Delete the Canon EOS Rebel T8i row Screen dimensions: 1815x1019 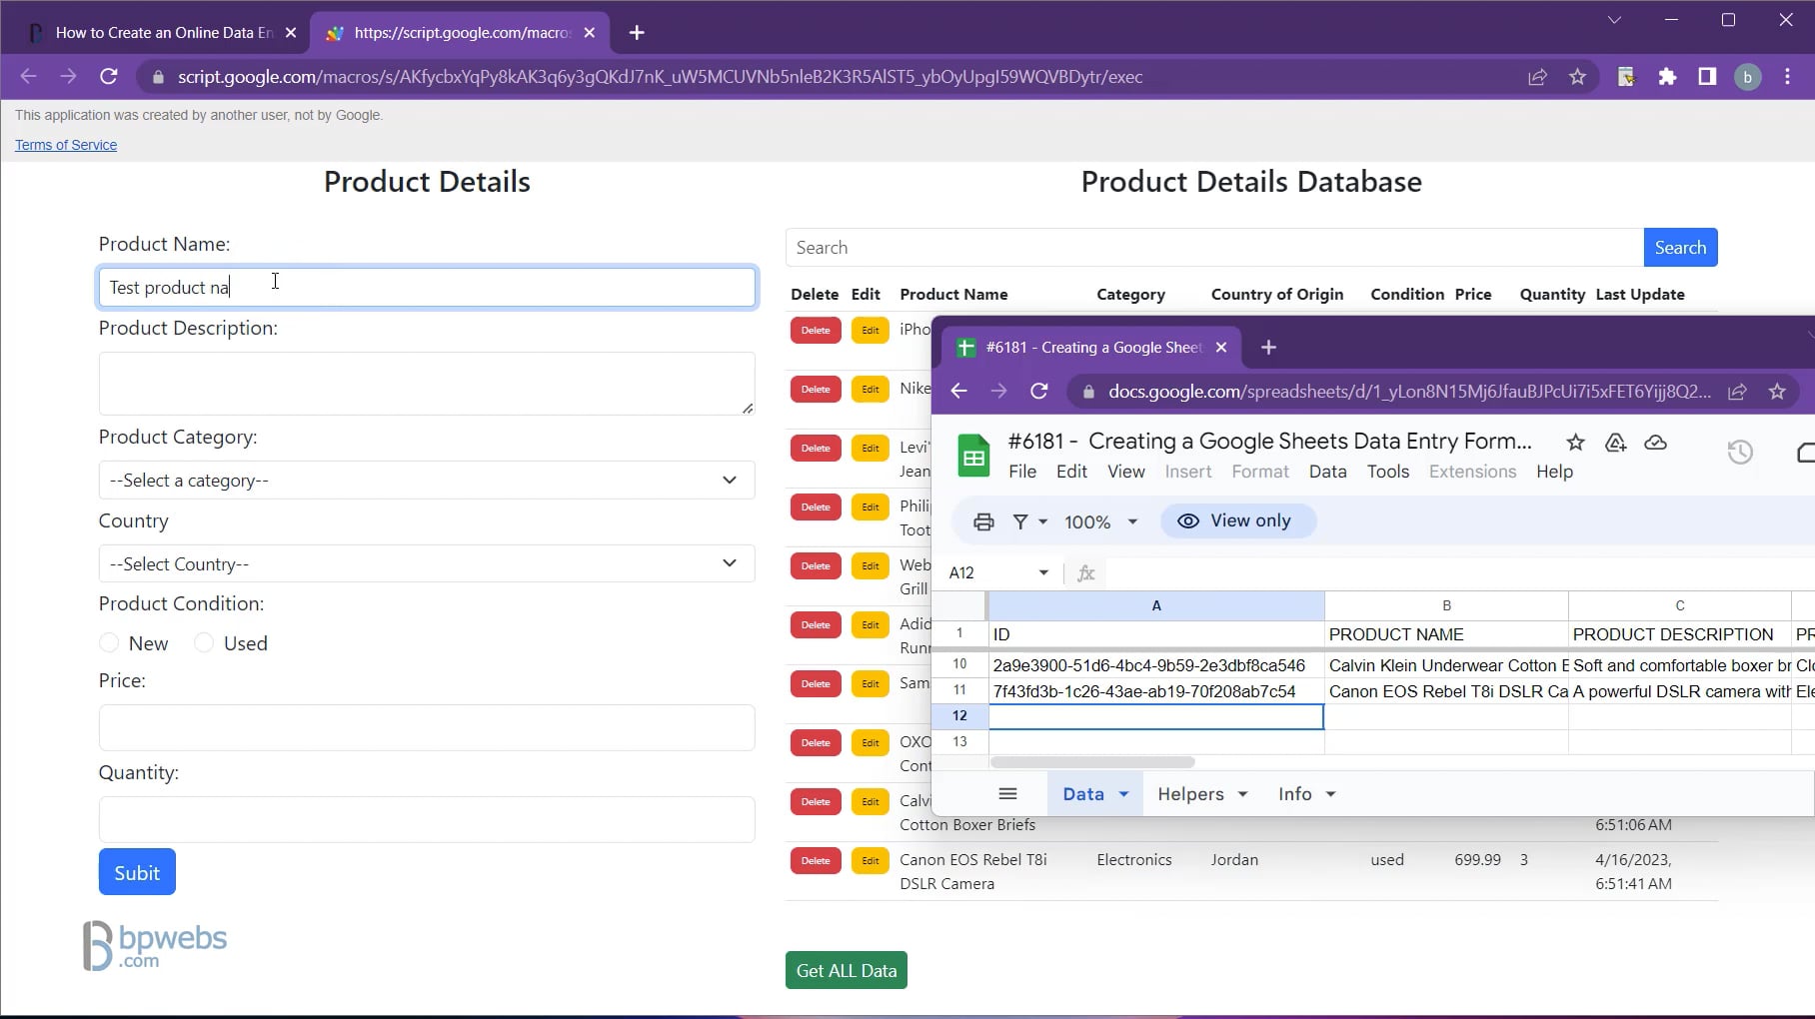[816, 861]
